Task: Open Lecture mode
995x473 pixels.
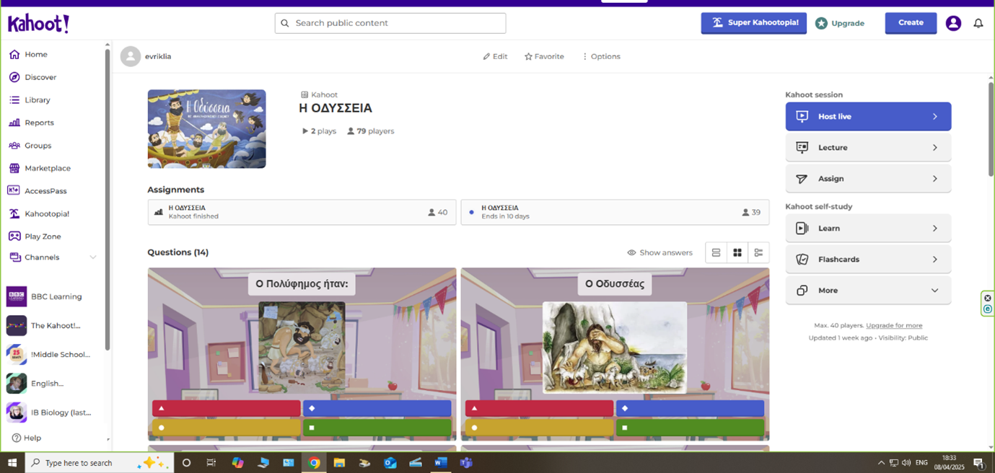Action: tap(868, 148)
